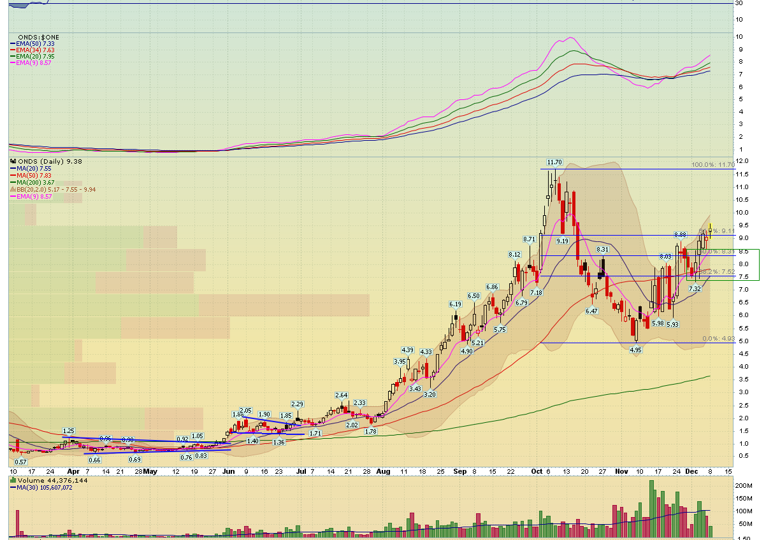The image size is (766, 540).
Task: Click the tallest green volume bar in November
Action: pyautogui.click(x=652, y=508)
